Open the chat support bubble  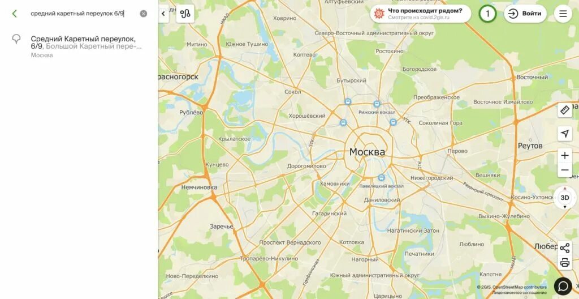563,286
